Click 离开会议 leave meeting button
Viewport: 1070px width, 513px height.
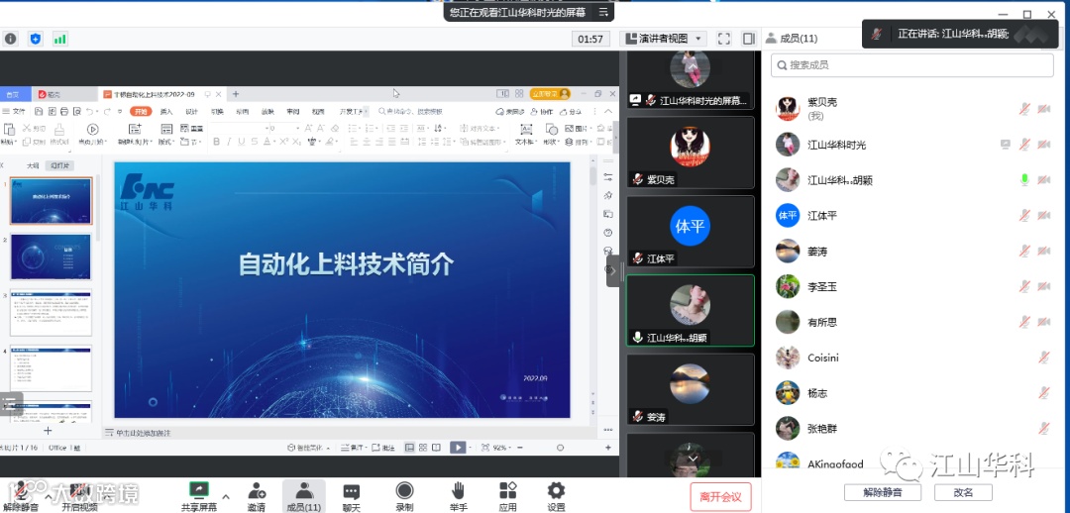[x=720, y=496]
